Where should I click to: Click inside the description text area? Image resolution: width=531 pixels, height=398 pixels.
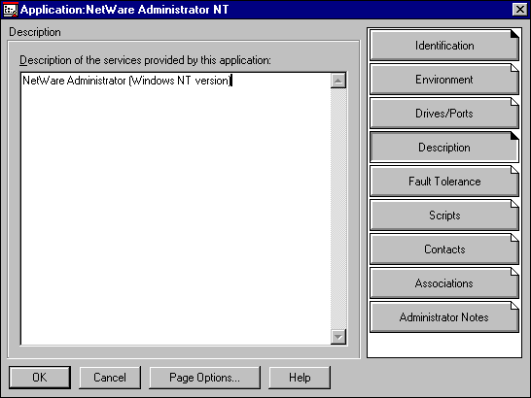(x=176, y=209)
